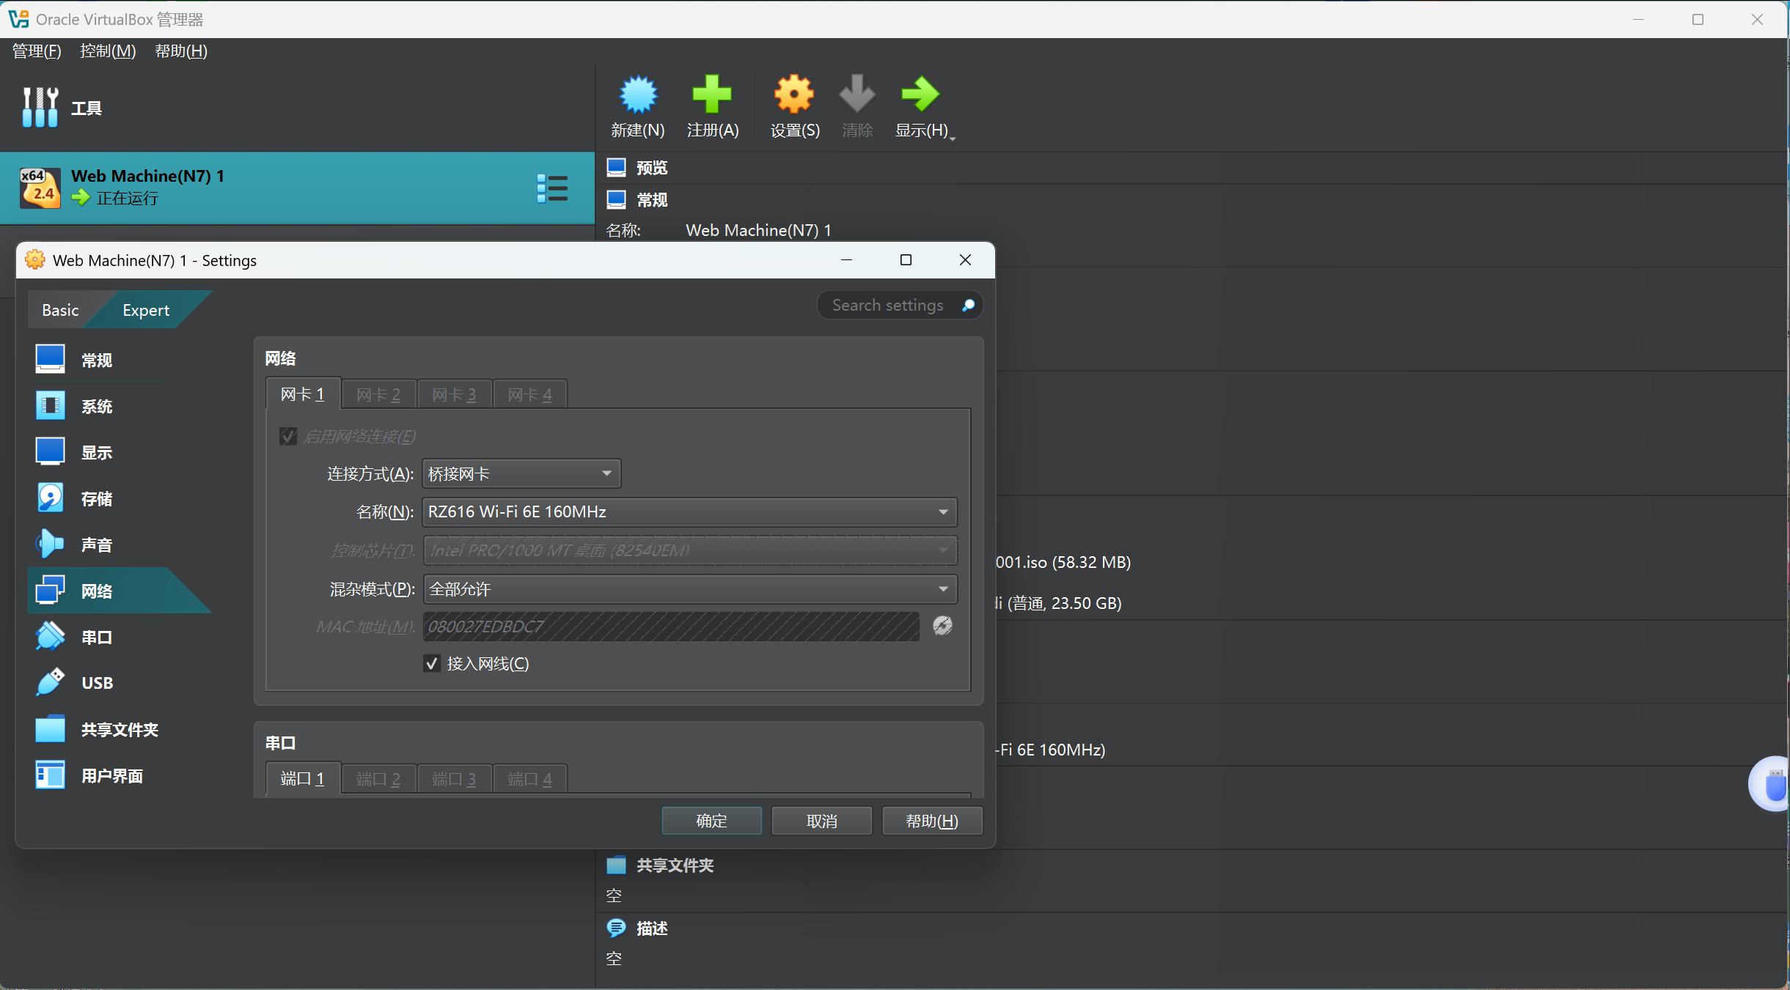Click the 显示(H) green arrow icon
1790x990 pixels.
(920, 95)
